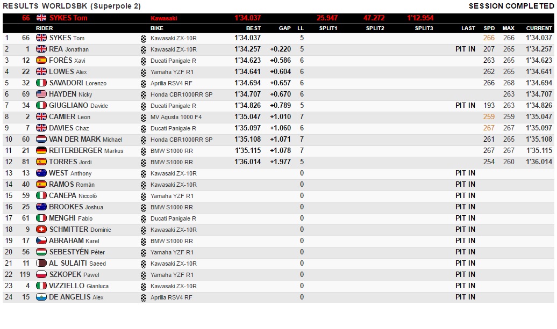
Task: Click the Netherlands flag beside Van der Mark
Action: click(41, 140)
